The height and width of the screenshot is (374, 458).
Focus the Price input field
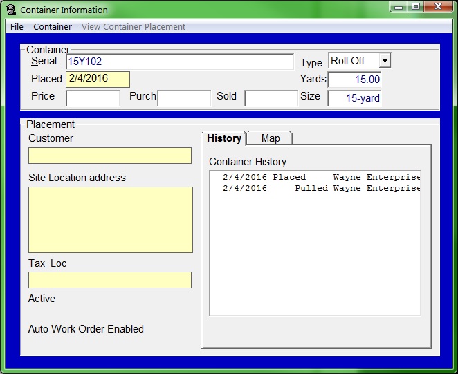click(x=93, y=97)
